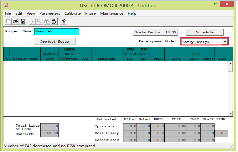Click the PROD column header in table
The image size is (238, 152).
click(x=158, y=54)
